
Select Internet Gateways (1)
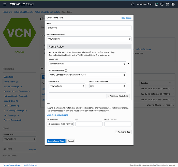[13, 87]
